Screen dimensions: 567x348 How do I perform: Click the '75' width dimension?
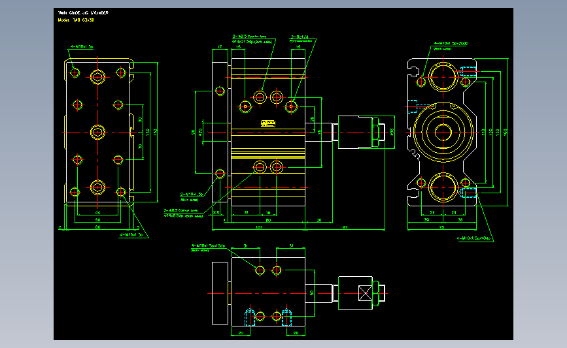point(441,227)
